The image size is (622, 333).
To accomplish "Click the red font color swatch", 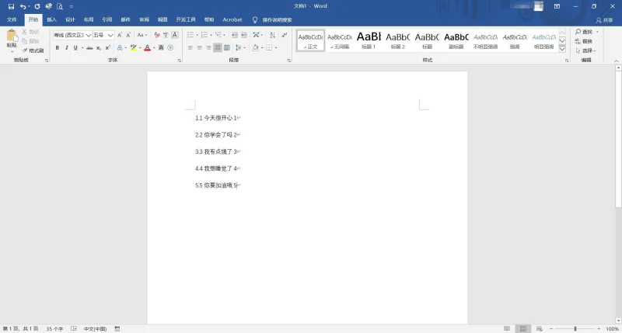I will coord(147,48).
